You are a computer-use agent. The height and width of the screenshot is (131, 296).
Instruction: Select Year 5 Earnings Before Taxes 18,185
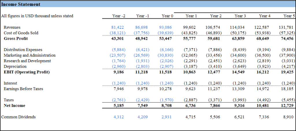click(288, 89)
